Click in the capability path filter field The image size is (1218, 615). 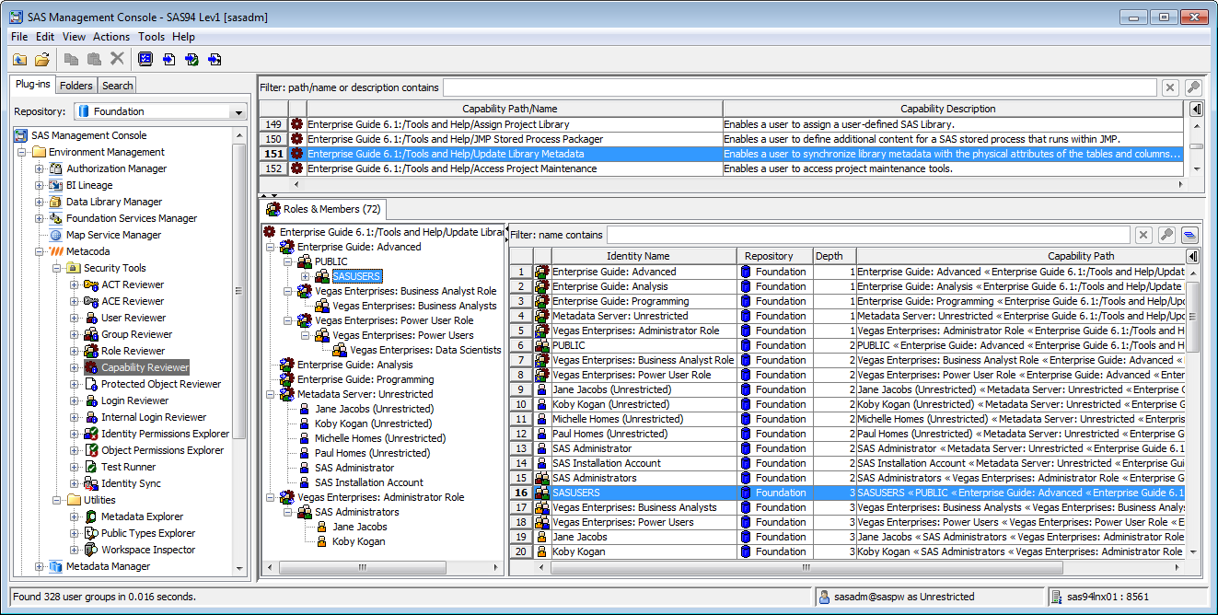[x=800, y=87]
